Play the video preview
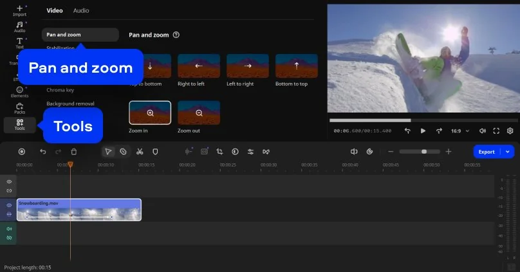The height and width of the screenshot is (272, 520). click(x=423, y=131)
